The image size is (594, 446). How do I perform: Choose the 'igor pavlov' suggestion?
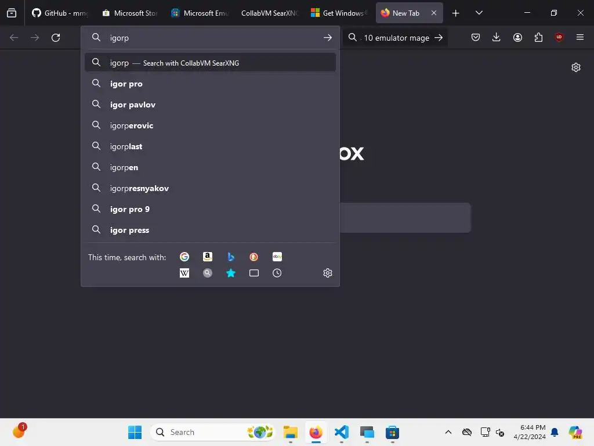coord(210,105)
